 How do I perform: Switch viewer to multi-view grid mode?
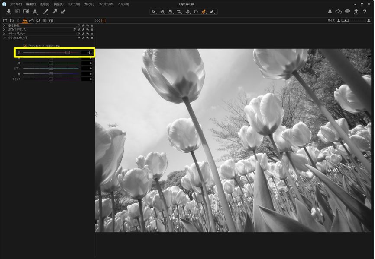(97, 21)
